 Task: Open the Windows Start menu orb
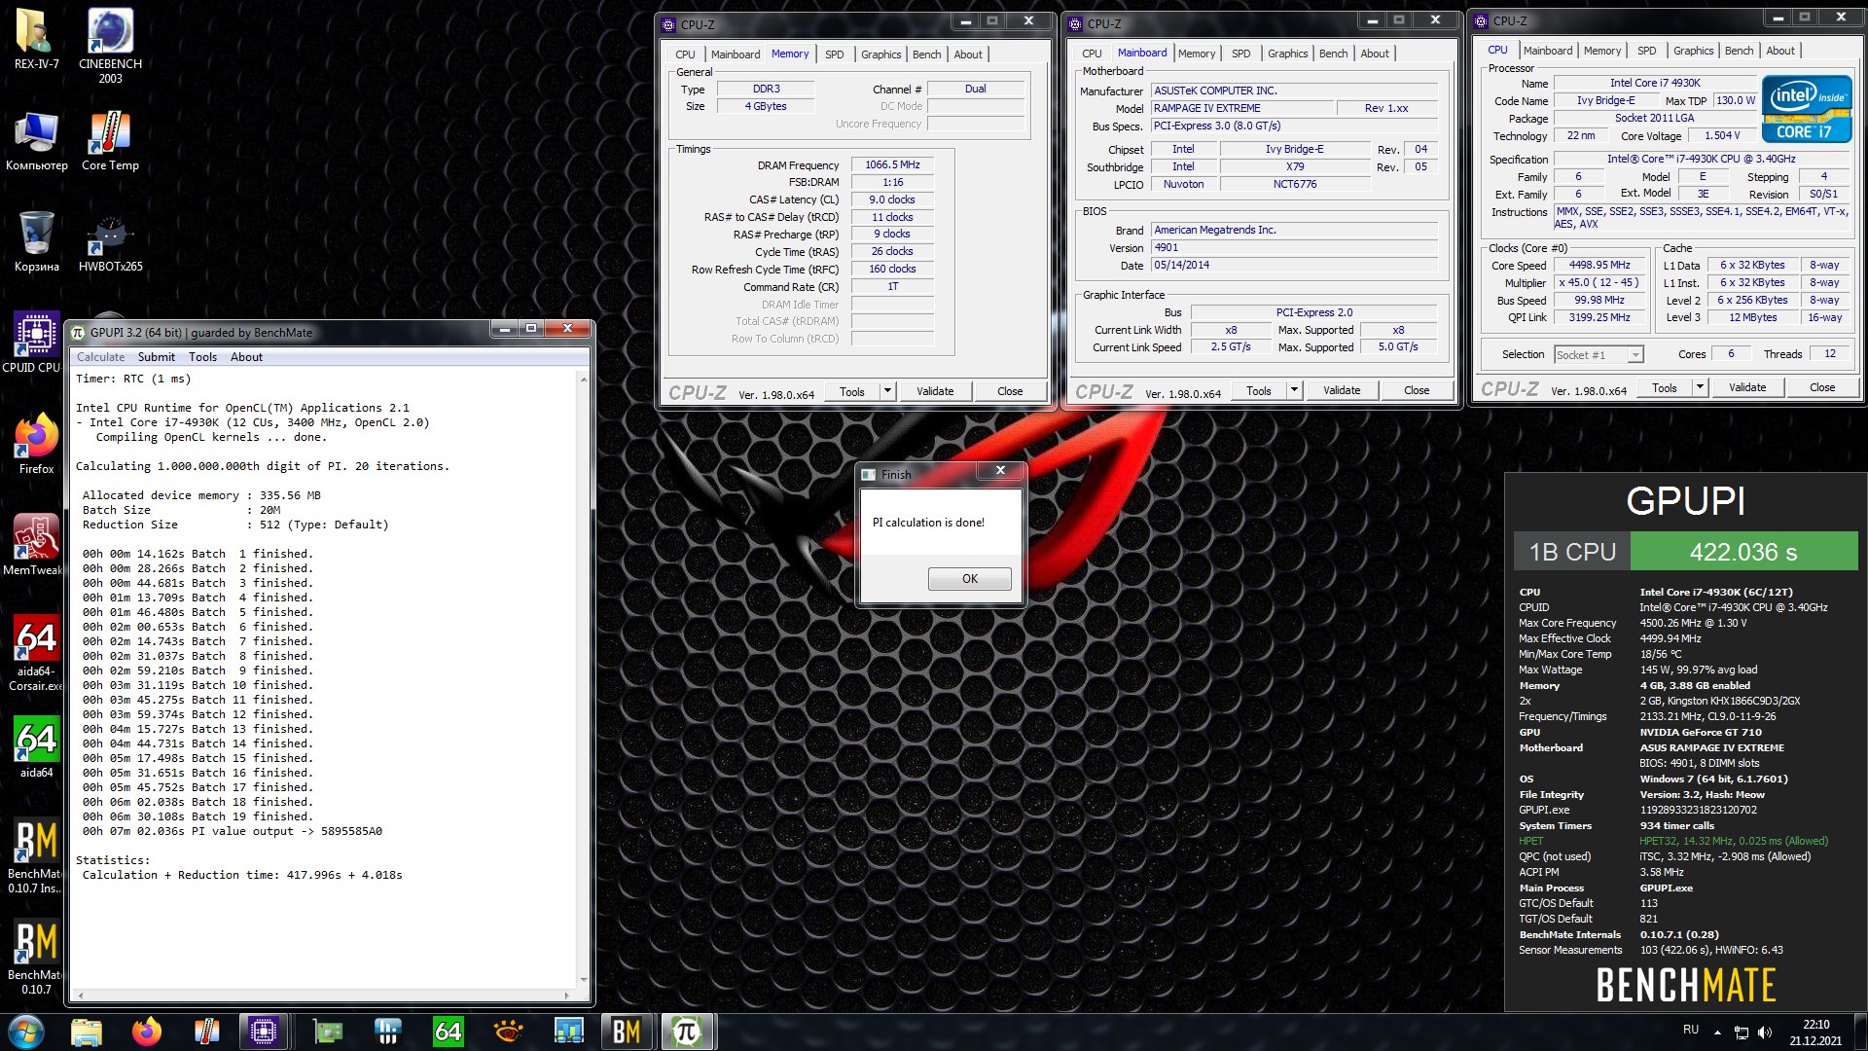pos(26,1032)
